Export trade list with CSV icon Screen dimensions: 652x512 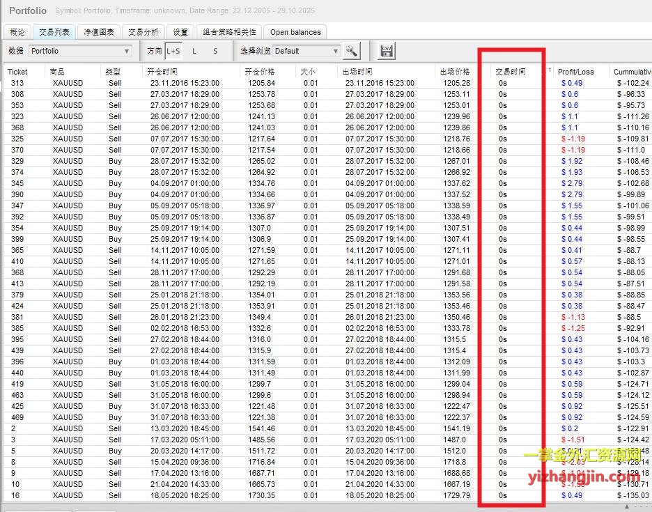[387, 51]
